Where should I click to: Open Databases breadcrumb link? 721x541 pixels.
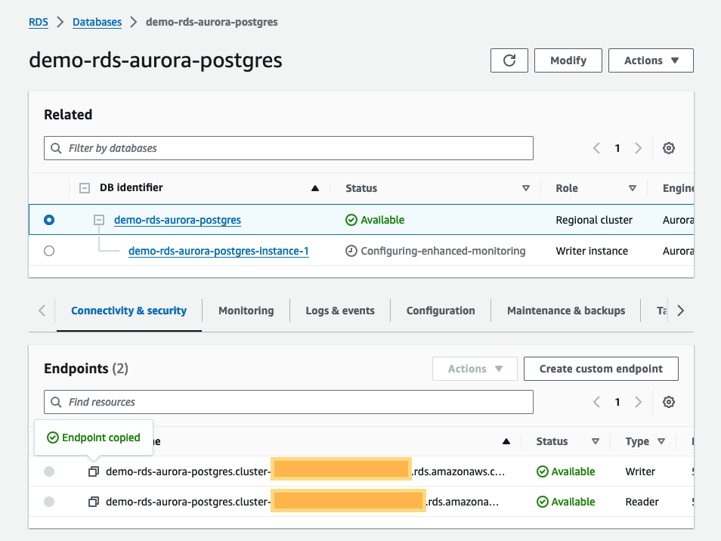click(x=97, y=22)
